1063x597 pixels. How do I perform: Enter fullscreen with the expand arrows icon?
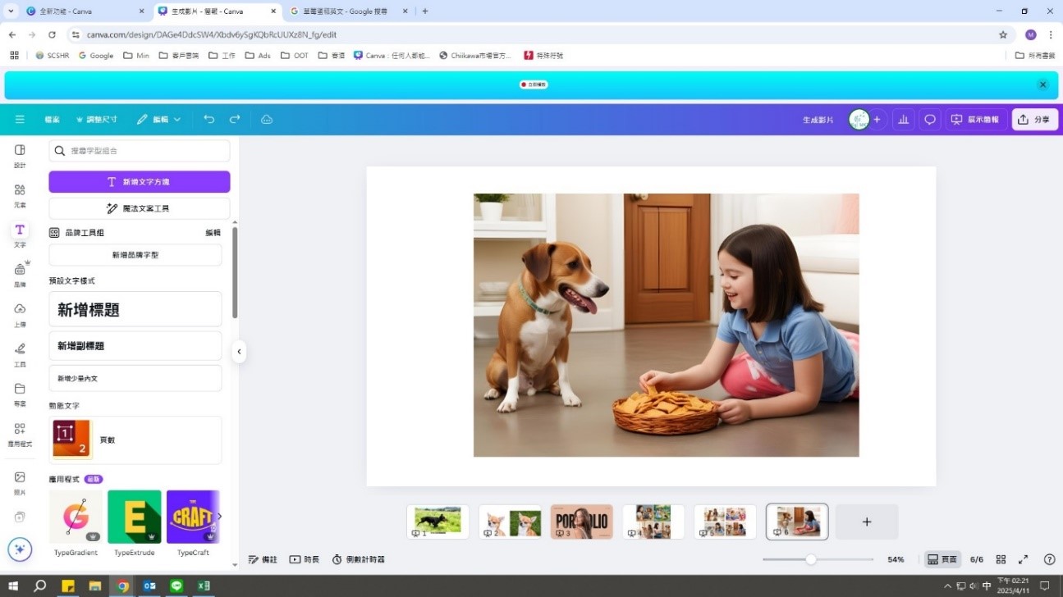1023,559
